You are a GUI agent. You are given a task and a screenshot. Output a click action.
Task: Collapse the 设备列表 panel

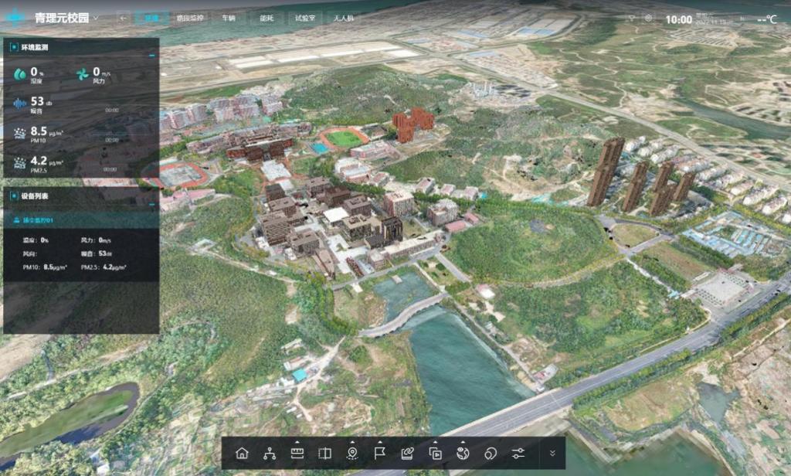pyautogui.click(x=151, y=204)
